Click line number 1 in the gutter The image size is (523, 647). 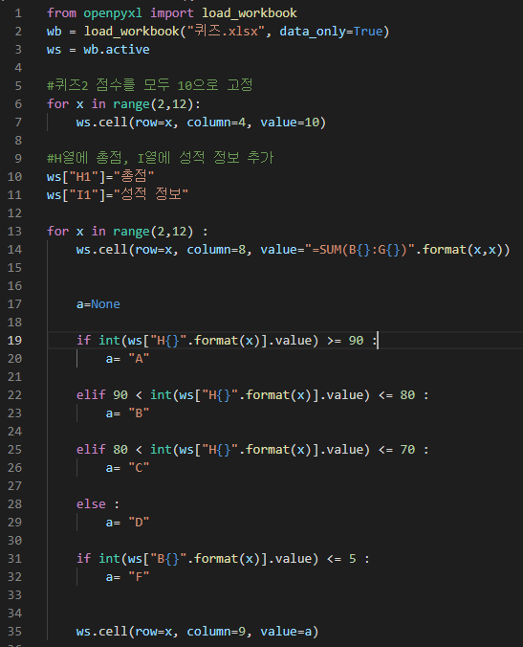click(18, 13)
